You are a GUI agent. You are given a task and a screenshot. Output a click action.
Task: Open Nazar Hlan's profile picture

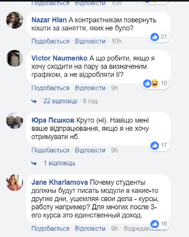click(x=15, y=20)
